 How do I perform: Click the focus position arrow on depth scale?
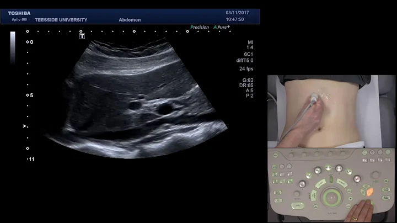tap(25, 126)
